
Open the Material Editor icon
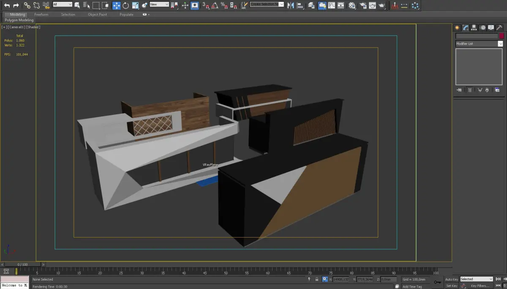pos(352,5)
